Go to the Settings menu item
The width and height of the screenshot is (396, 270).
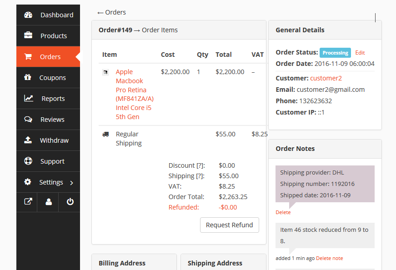coord(51,182)
